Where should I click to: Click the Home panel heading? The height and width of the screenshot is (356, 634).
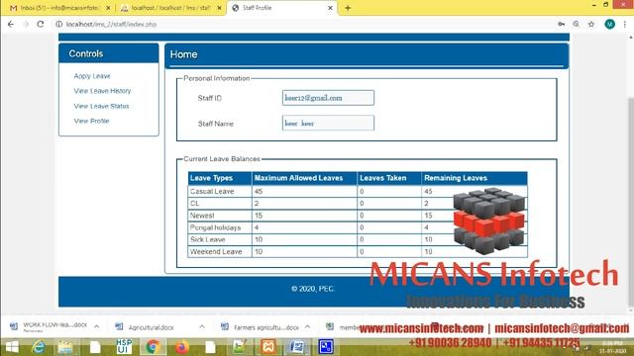tap(183, 54)
